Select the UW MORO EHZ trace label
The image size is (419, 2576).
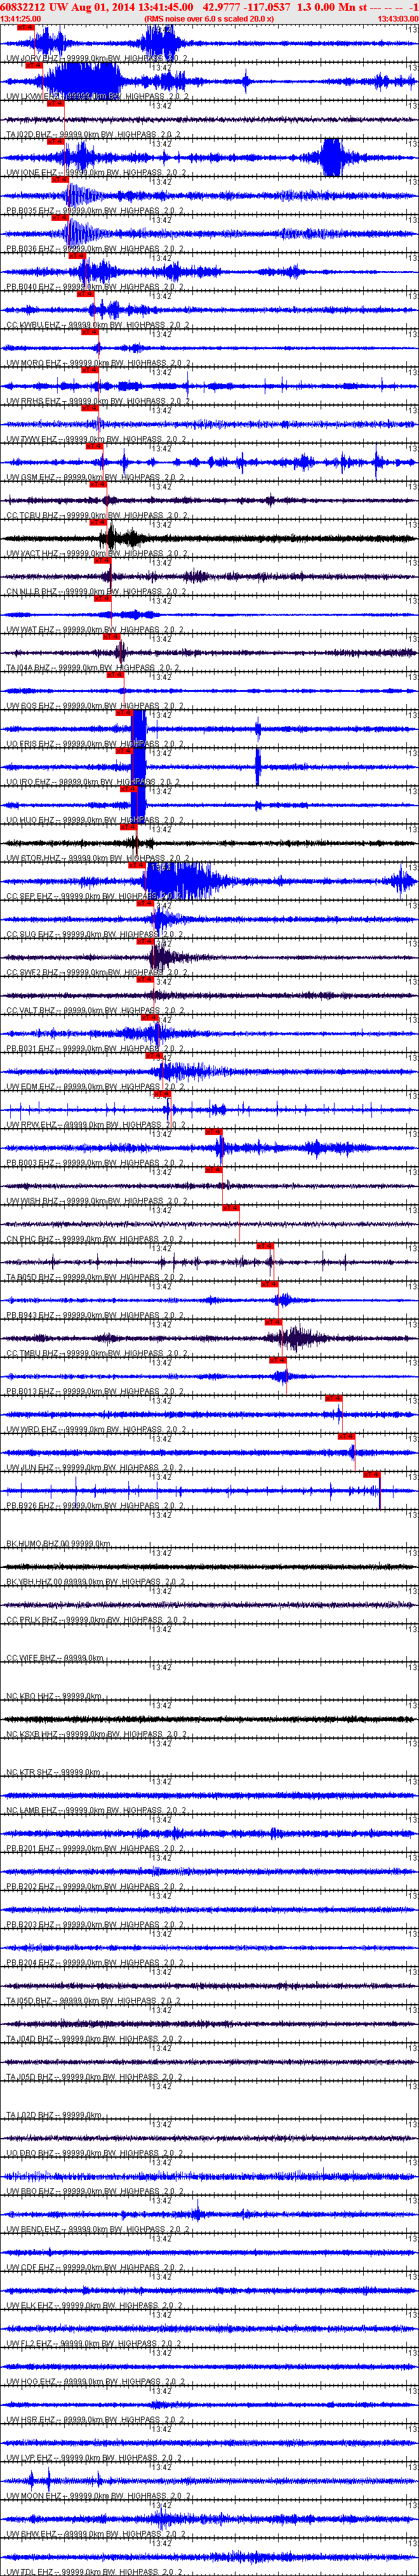[x=99, y=364]
